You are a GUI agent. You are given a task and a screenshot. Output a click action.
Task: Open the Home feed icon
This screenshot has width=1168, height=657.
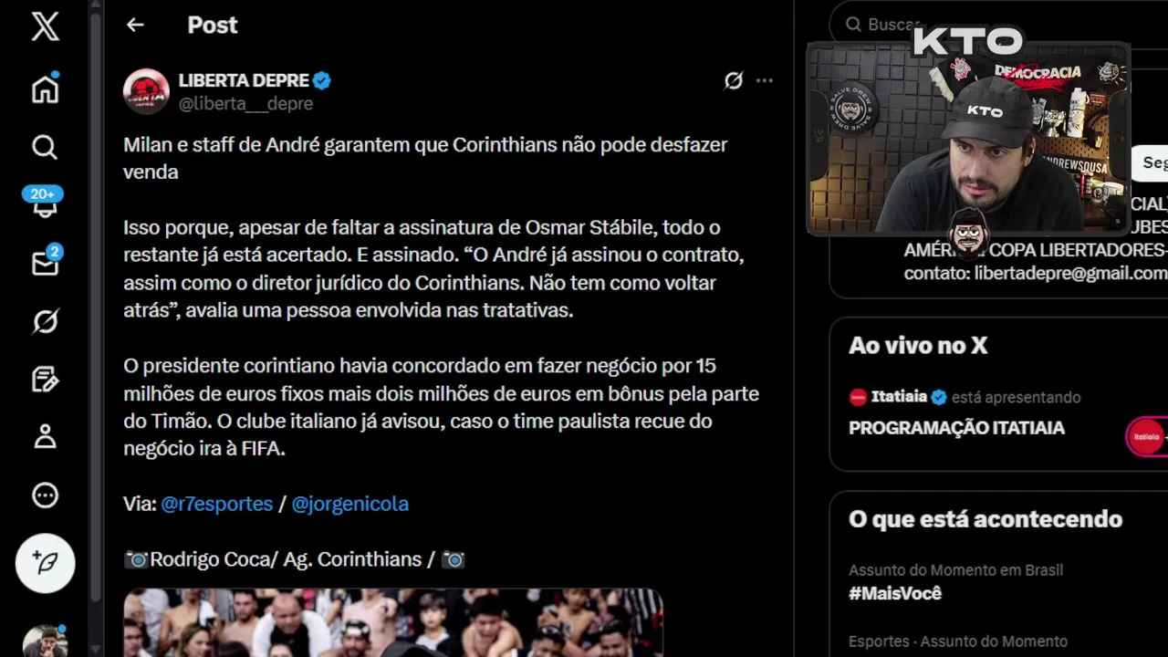(x=45, y=89)
